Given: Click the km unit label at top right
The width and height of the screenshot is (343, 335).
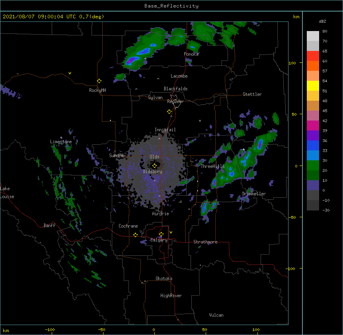Looking at the screenshot, I should (x=296, y=17).
